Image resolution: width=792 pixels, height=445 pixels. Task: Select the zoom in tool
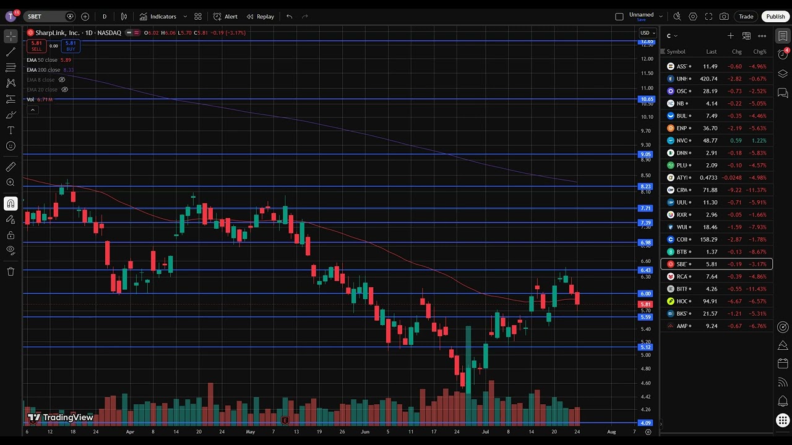click(x=11, y=182)
